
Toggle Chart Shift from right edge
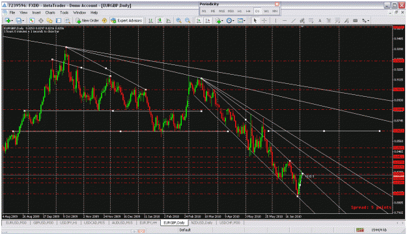(208, 20)
